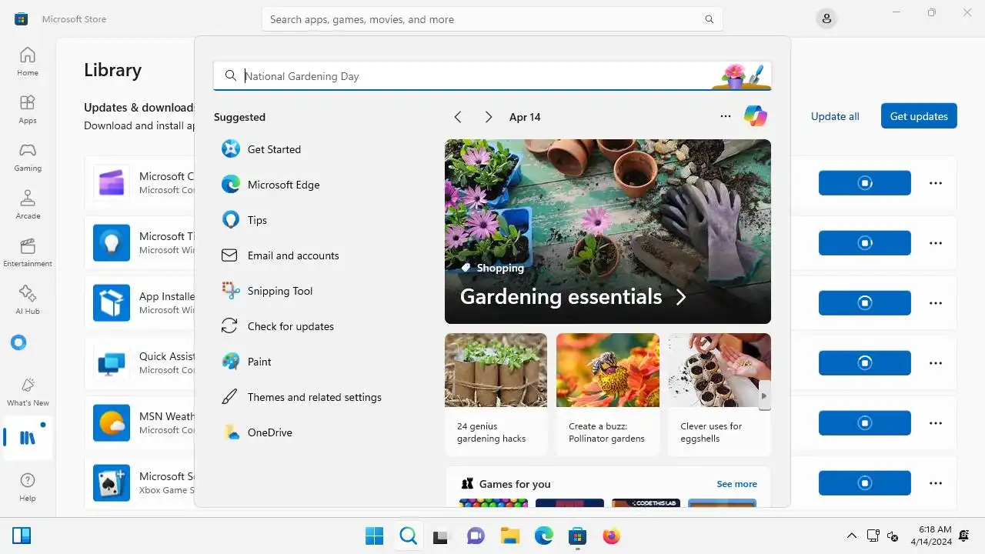Open Copilot icon in search panel
985x554 pixels.
pyautogui.click(x=756, y=116)
